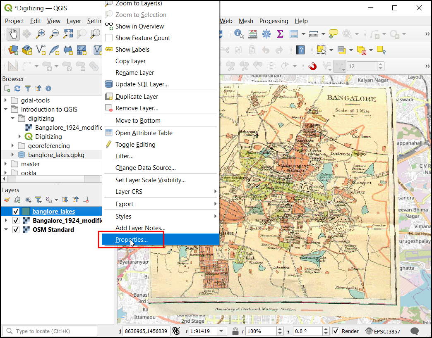Open the Field Calculator abacus icon

(253, 34)
